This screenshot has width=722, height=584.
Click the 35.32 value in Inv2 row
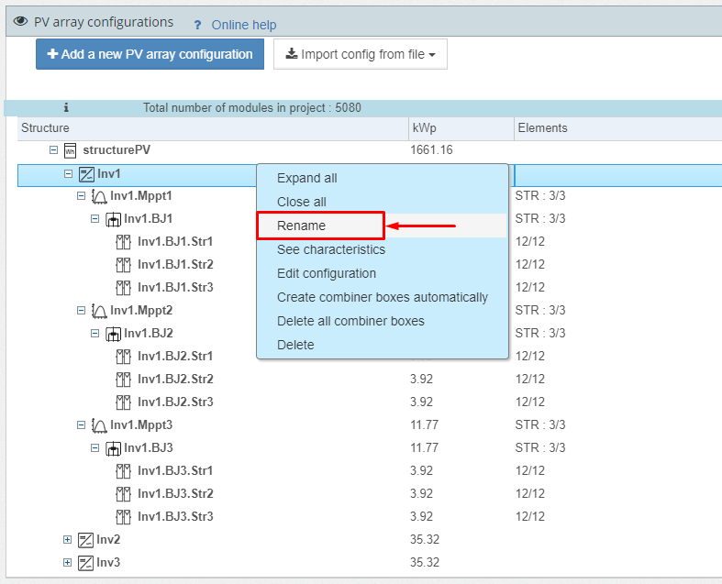coord(425,539)
